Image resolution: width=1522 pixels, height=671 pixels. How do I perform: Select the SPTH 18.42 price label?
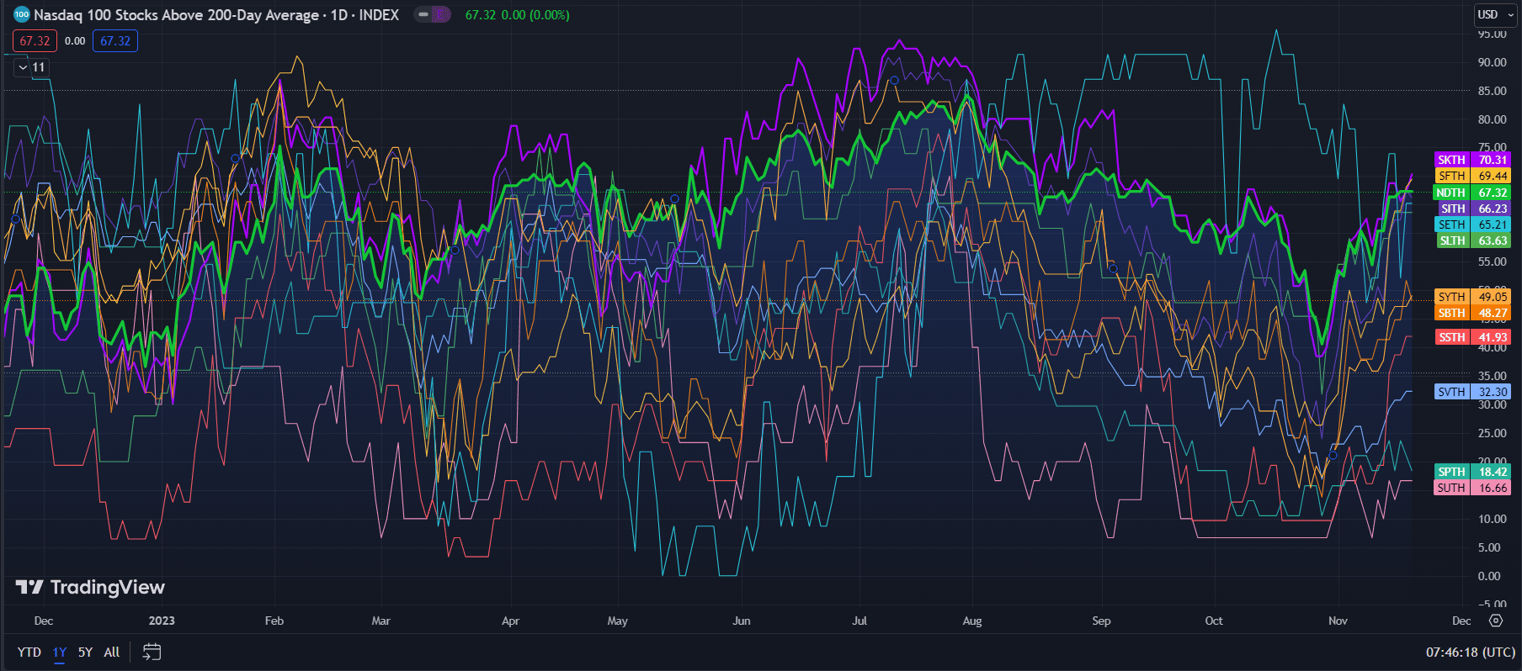pos(1472,472)
